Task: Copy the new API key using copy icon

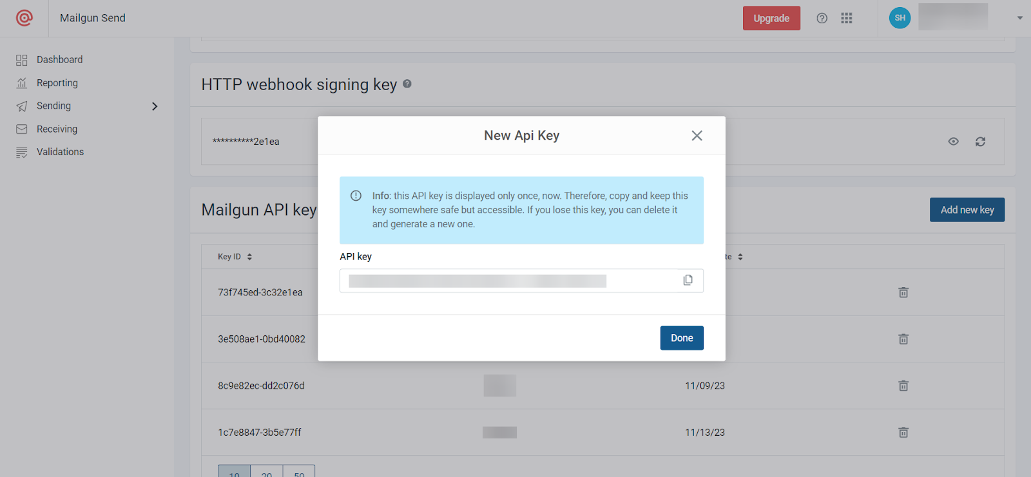Action: (x=688, y=280)
